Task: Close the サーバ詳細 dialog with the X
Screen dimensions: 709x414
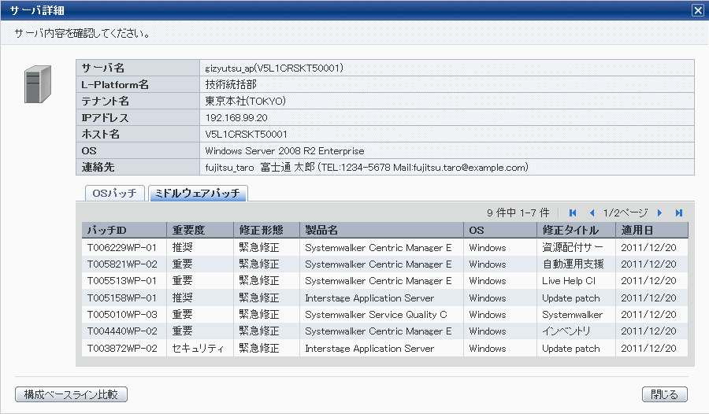Action: coord(698,10)
